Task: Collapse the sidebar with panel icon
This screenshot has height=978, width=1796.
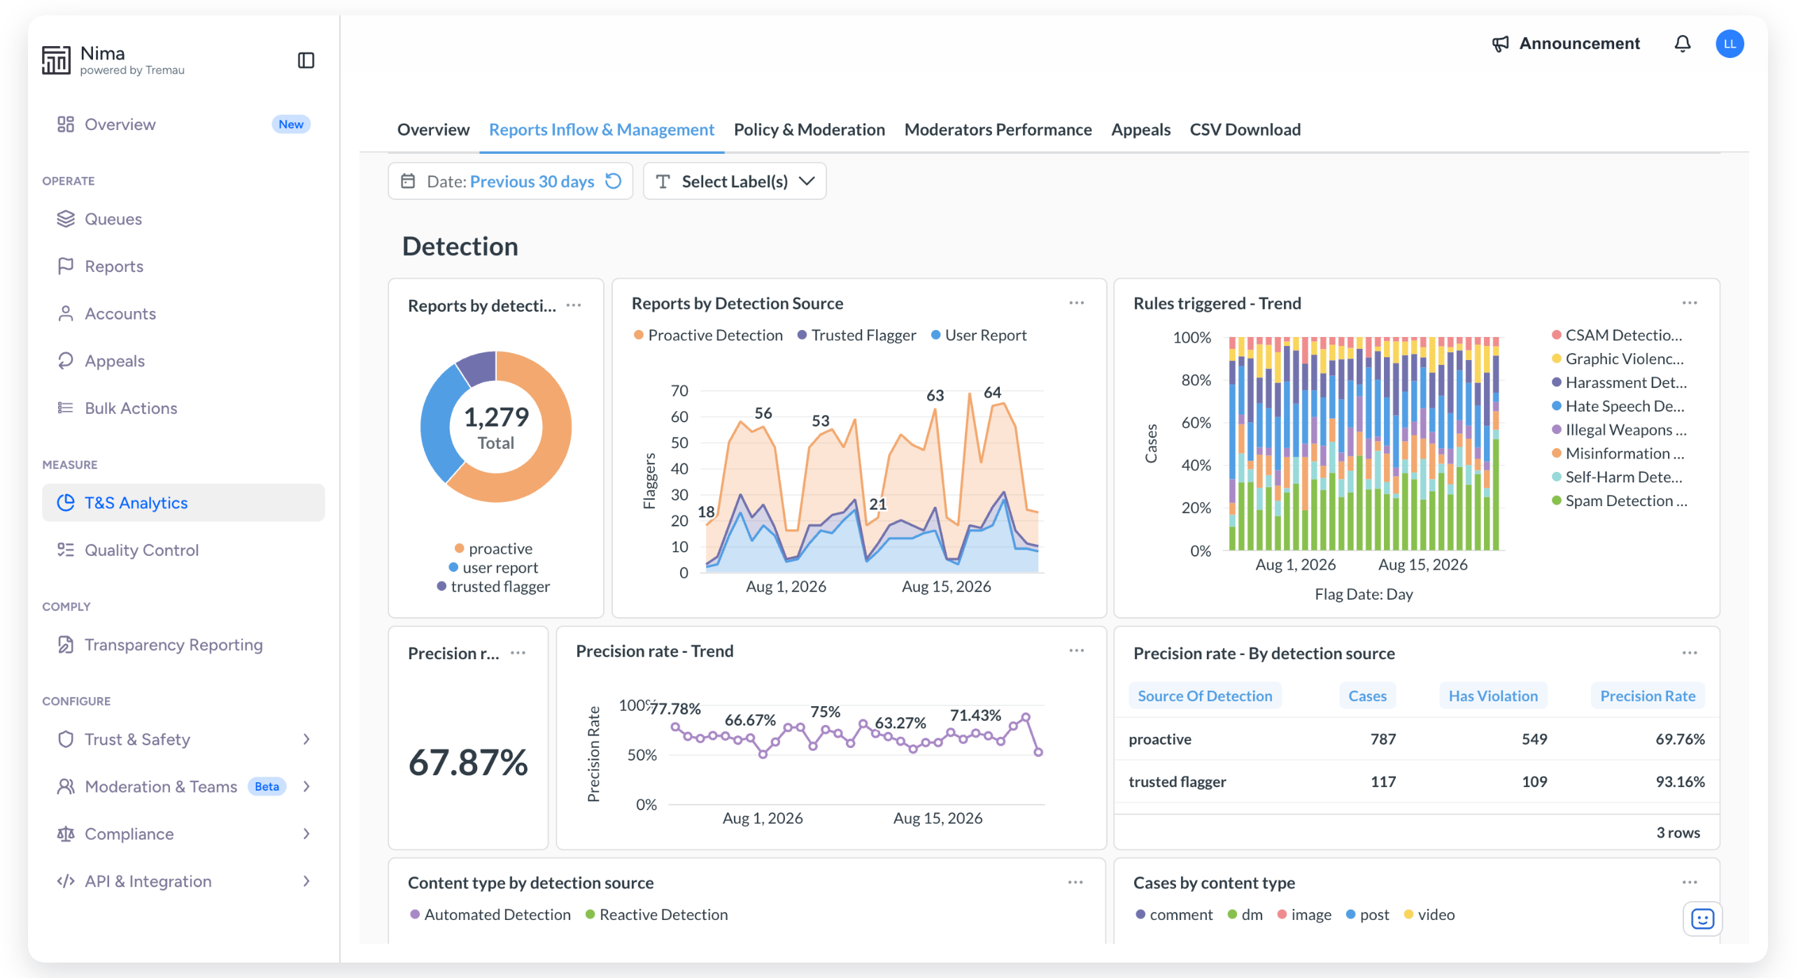Action: [306, 61]
